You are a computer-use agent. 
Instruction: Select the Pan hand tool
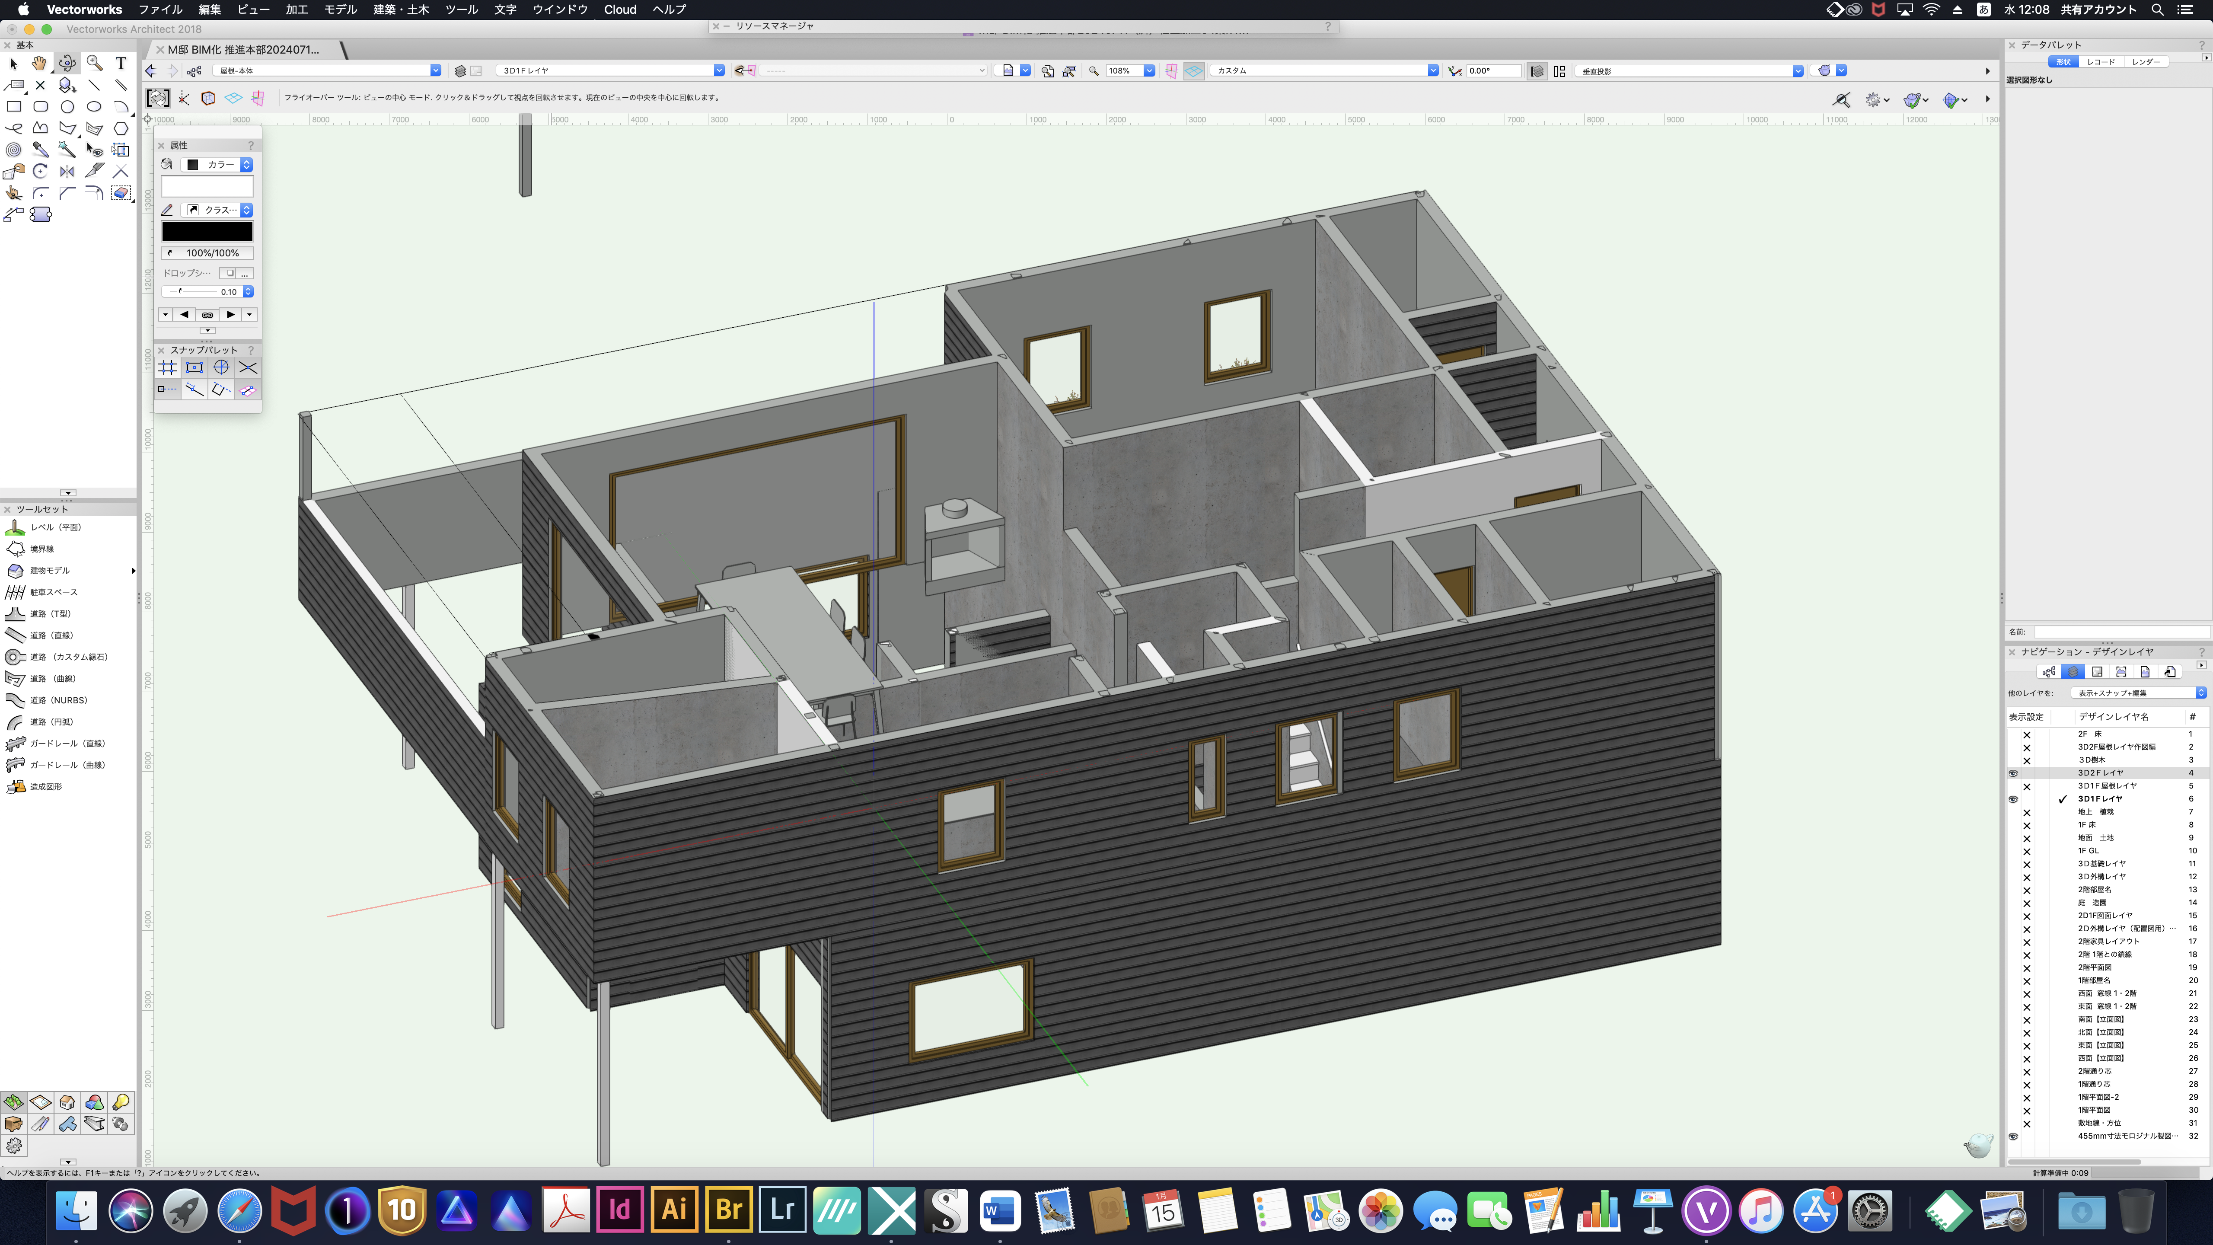point(39,63)
